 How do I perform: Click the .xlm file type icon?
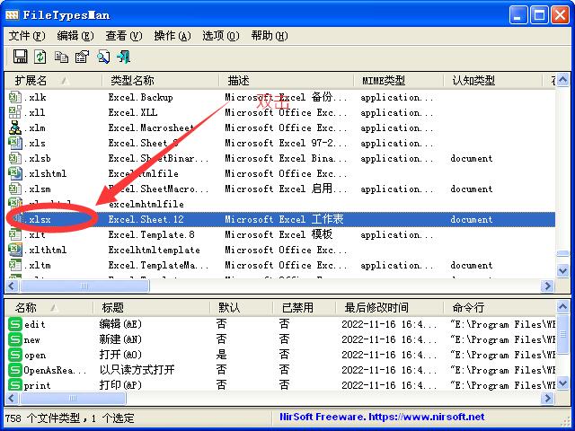coord(15,128)
